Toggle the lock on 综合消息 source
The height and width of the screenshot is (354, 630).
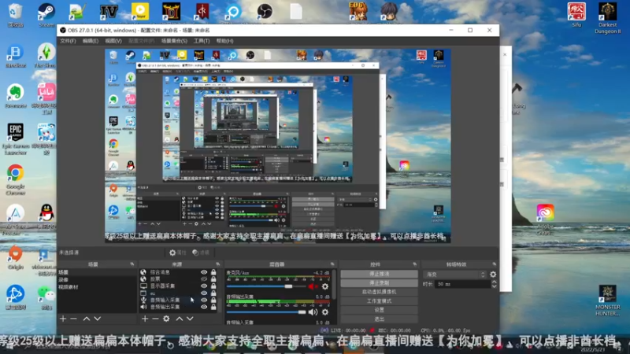[x=213, y=272]
